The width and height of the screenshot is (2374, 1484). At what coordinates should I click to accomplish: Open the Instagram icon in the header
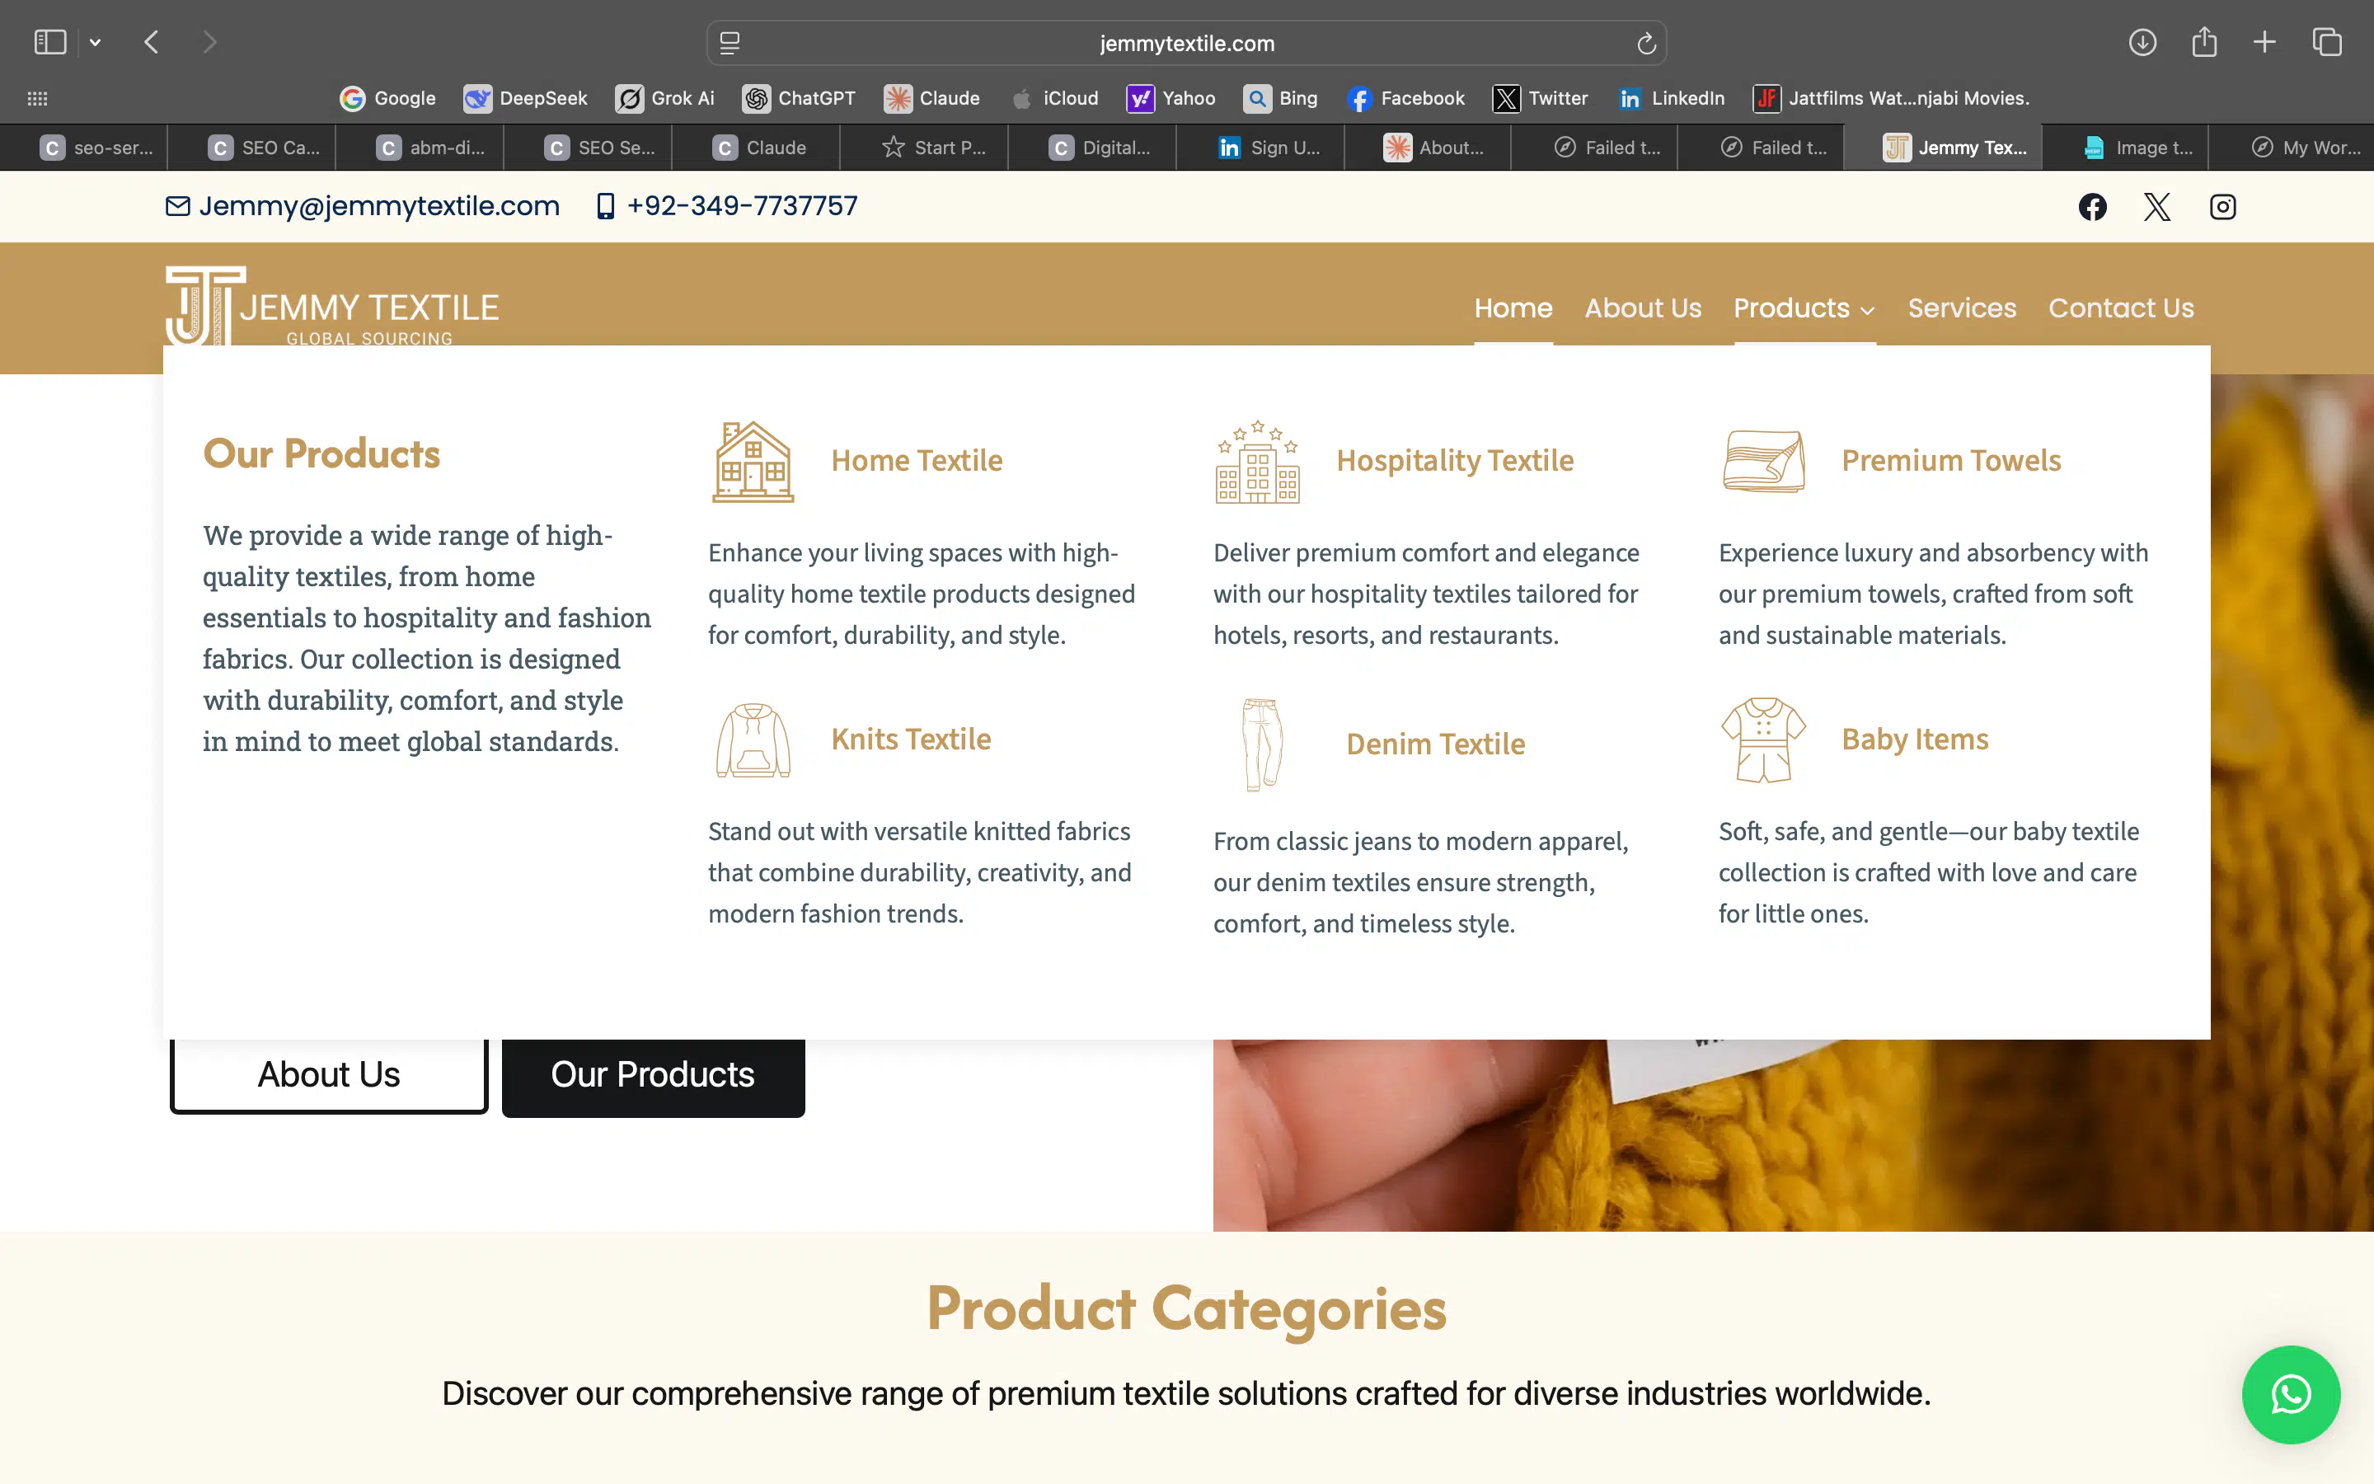[2222, 206]
